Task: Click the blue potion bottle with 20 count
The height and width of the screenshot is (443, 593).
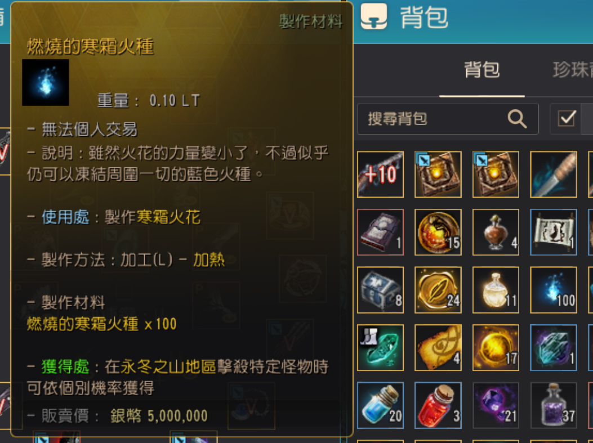Action: point(380,405)
